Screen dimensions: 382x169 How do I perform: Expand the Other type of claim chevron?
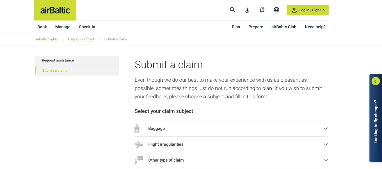[x=326, y=160]
